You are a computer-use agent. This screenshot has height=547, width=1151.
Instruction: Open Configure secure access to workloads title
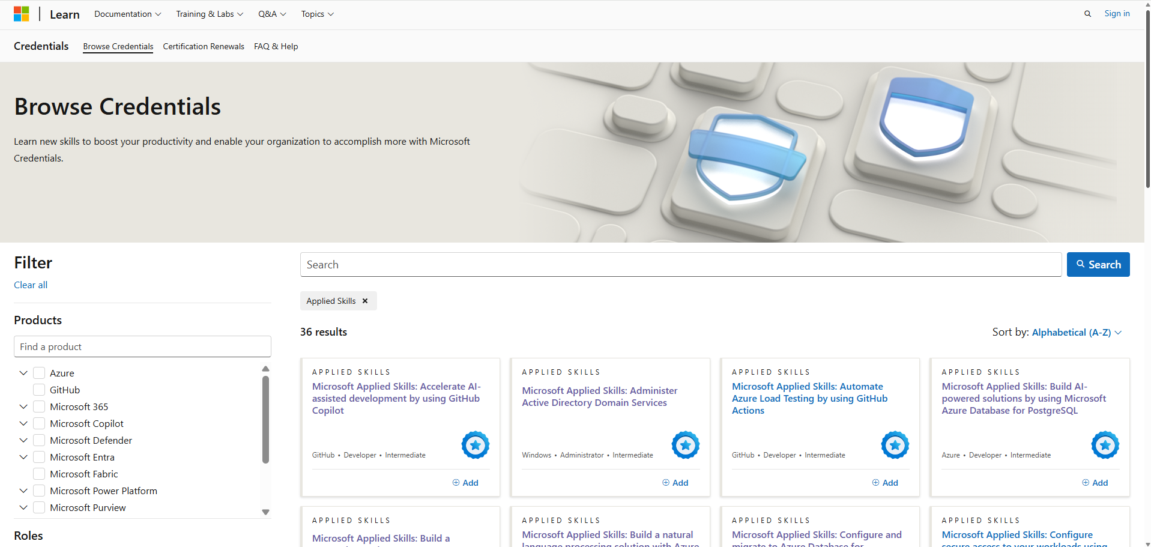(1026, 539)
